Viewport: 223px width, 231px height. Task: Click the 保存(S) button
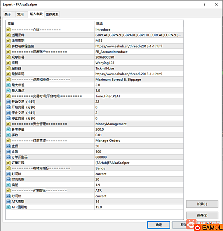click(202, 215)
